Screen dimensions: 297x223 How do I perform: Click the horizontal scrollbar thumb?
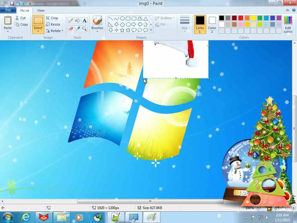[x=150, y=201]
